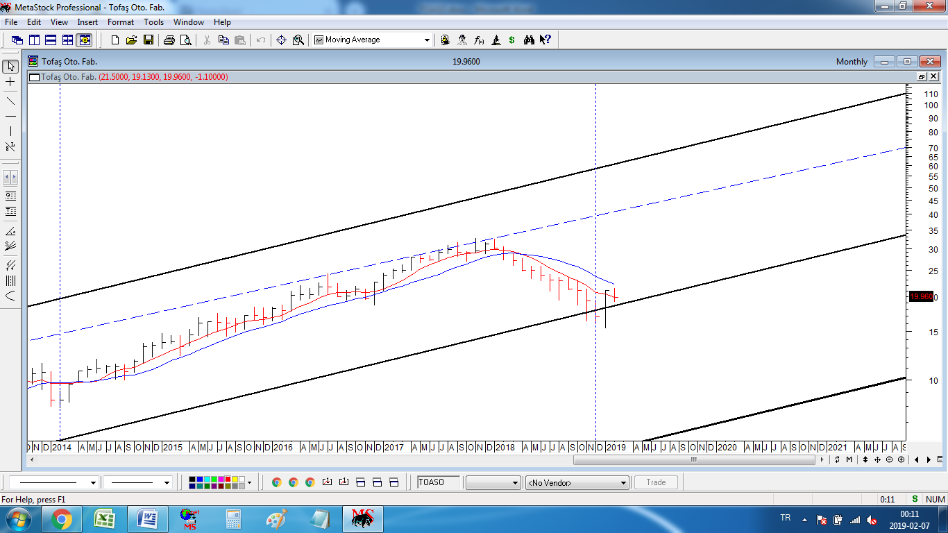Click the Trade button
The height and width of the screenshot is (533, 948).
pos(656,482)
